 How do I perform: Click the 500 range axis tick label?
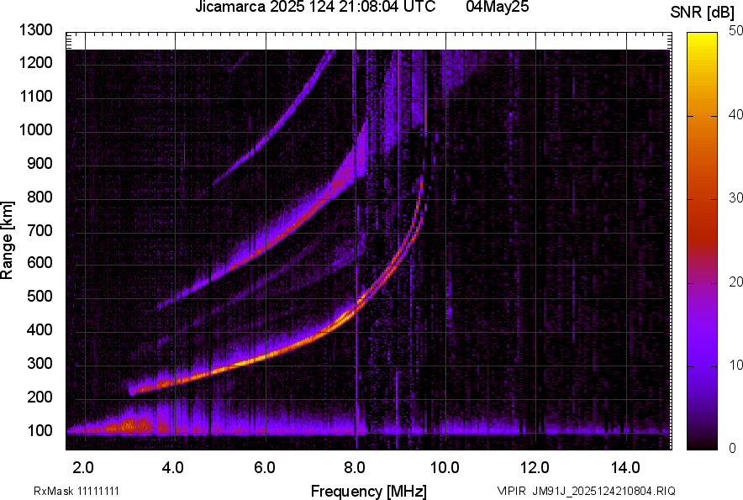coord(40,296)
